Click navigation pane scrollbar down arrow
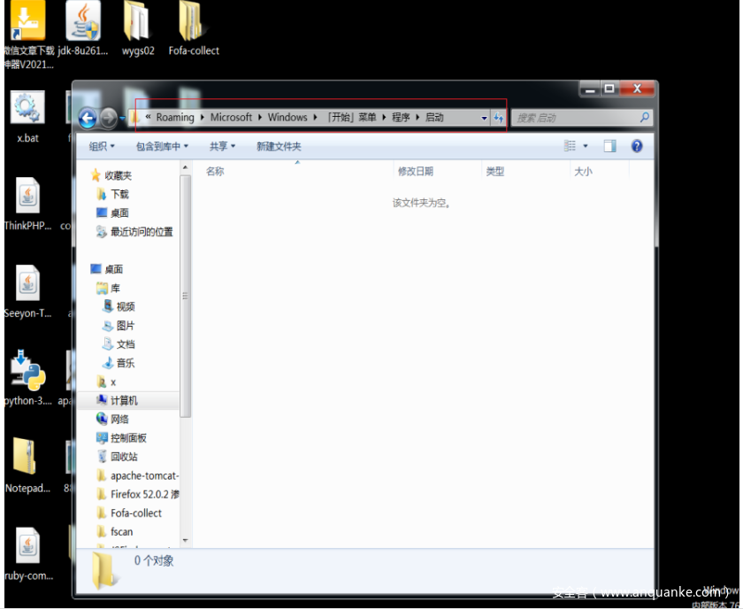The height and width of the screenshot is (609, 743). pos(186,539)
